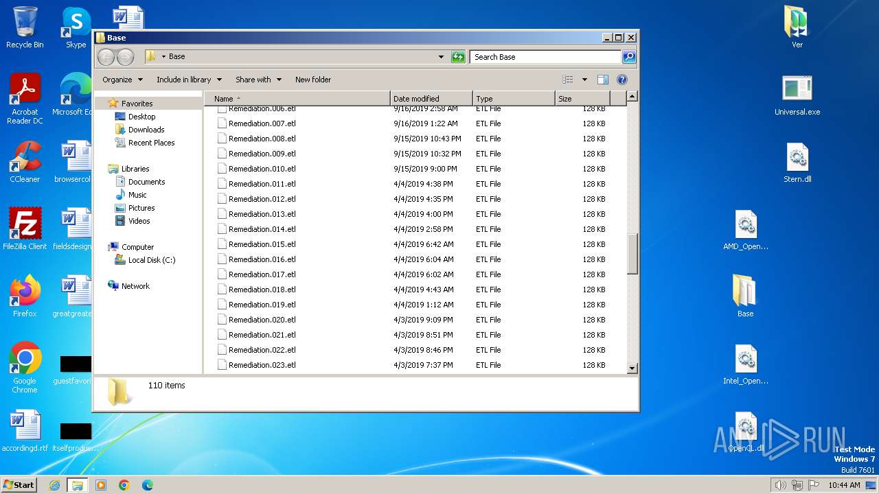Open the Videos library
This screenshot has width=879, height=494.
(x=139, y=221)
